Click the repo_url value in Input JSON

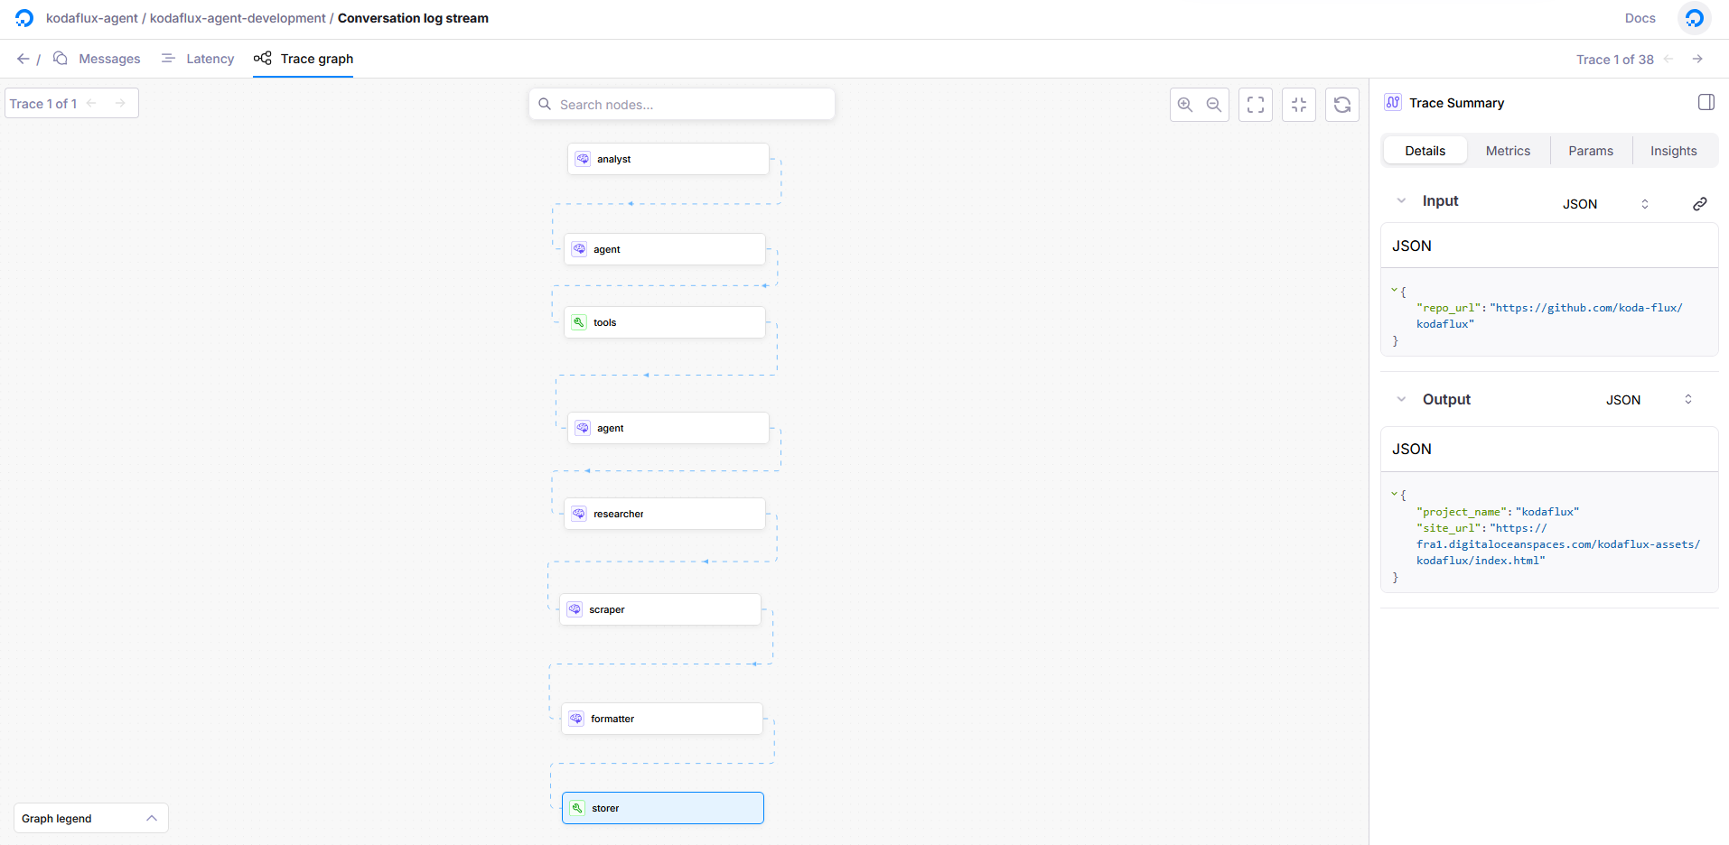pos(1549,316)
